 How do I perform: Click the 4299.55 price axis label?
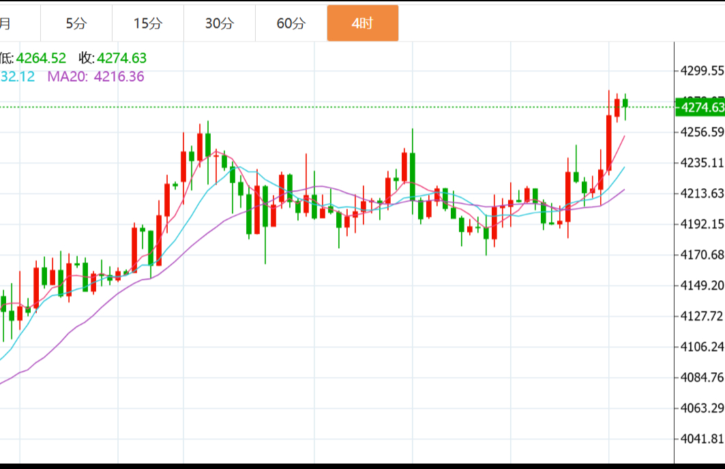pos(702,70)
